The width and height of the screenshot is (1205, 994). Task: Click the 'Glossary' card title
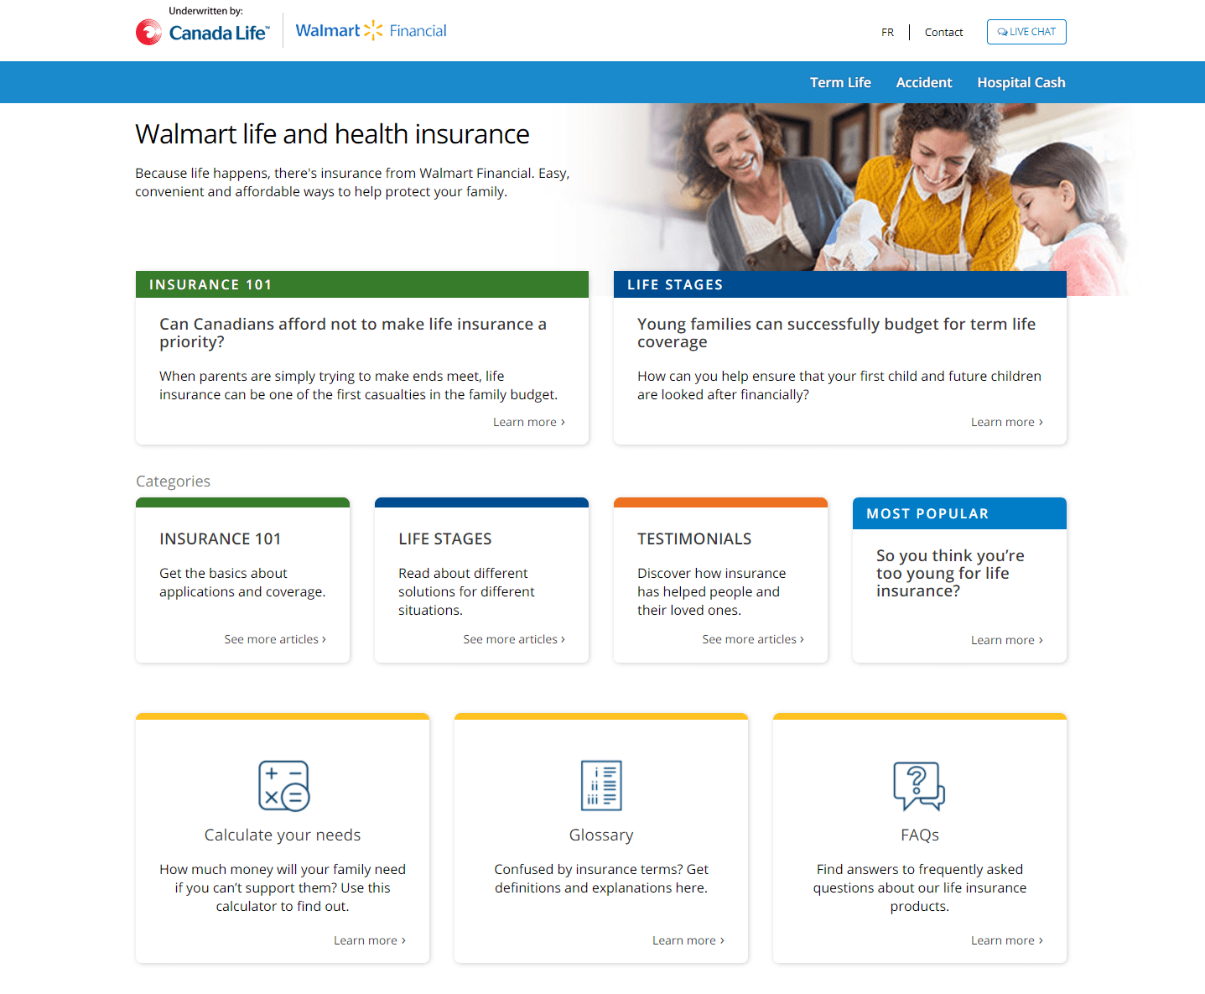[x=601, y=835]
